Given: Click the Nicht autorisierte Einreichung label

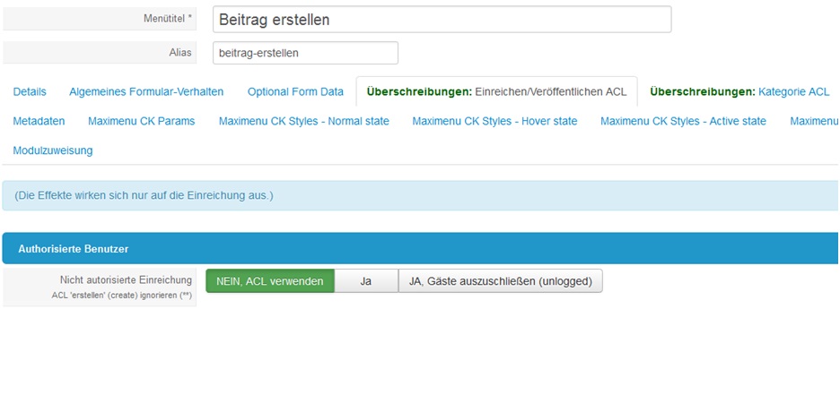Looking at the screenshot, I should (x=126, y=280).
